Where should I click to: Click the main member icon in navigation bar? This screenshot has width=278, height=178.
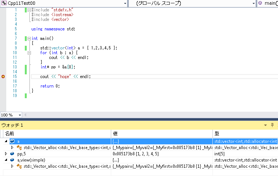[x=260, y=3]
